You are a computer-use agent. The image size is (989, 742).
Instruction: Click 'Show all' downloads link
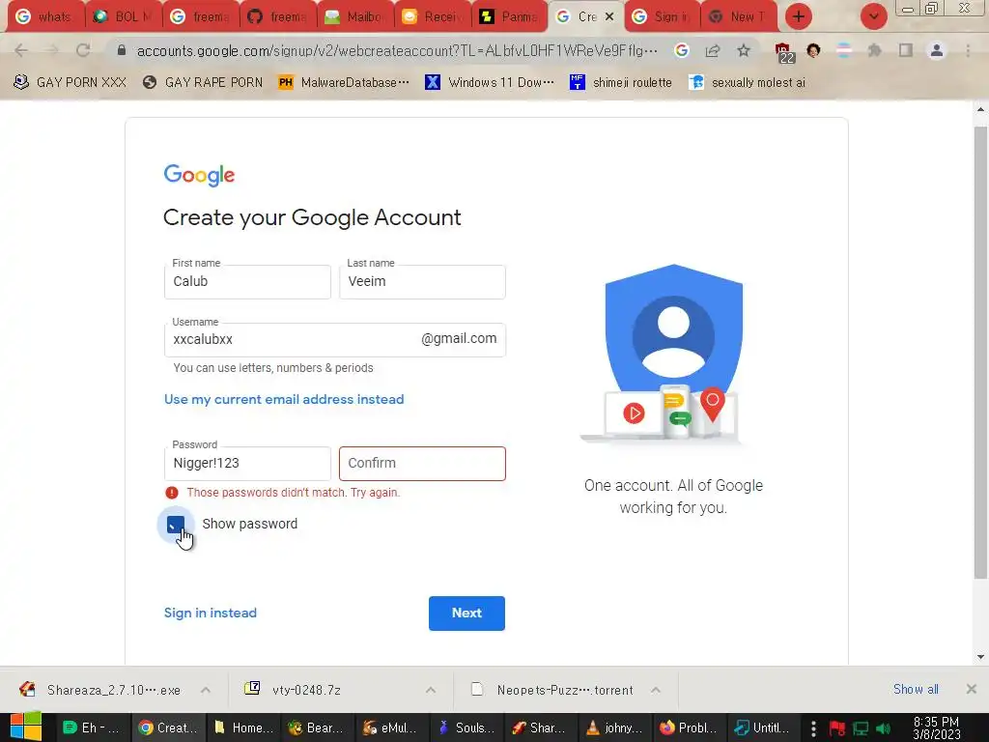(916, 689)
